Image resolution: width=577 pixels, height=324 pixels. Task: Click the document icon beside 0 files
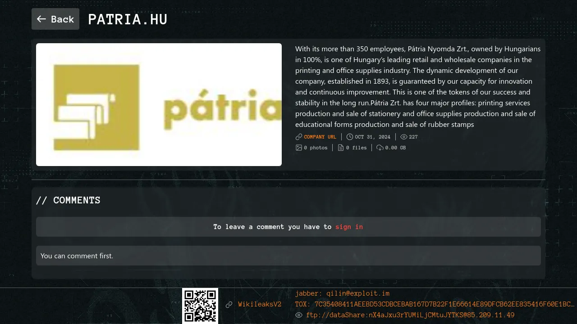click(x=341, y=148)
